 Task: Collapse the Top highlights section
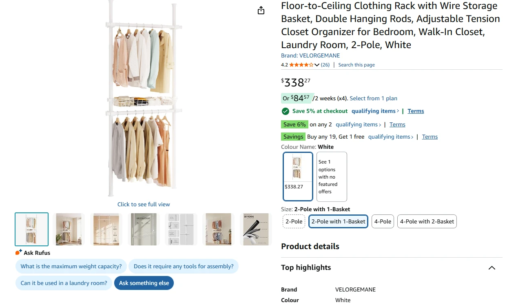(492, 268)
